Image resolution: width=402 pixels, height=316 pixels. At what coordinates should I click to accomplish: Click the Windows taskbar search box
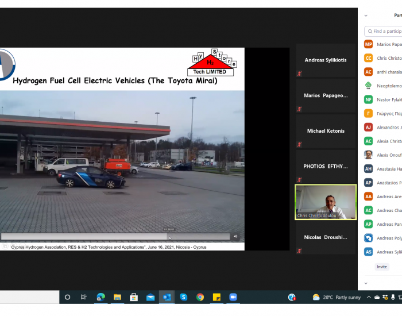(29, 297)
